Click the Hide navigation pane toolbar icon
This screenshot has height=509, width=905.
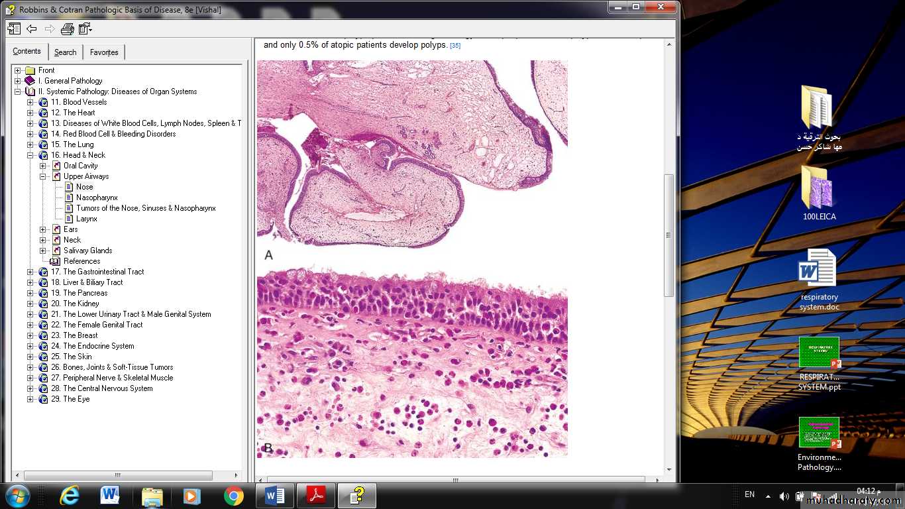click(x=14, y=28)
